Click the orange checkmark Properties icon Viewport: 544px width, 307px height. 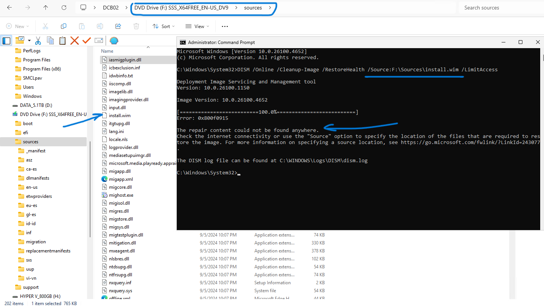[x=87, y=41]
